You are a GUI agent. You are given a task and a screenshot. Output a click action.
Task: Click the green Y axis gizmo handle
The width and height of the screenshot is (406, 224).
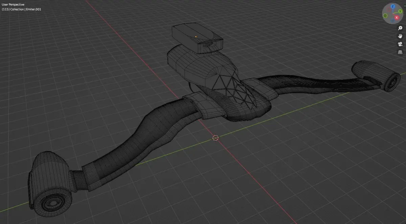pyautogui.click(x=400, y=11)
